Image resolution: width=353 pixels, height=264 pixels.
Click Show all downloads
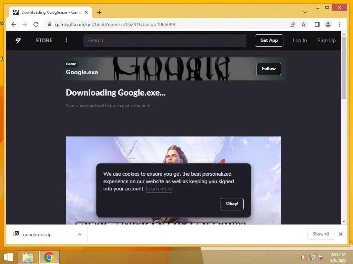click(321, 234)
